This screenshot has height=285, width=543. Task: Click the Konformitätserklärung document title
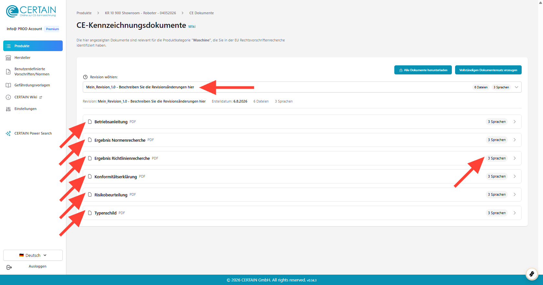pos(116,177)
